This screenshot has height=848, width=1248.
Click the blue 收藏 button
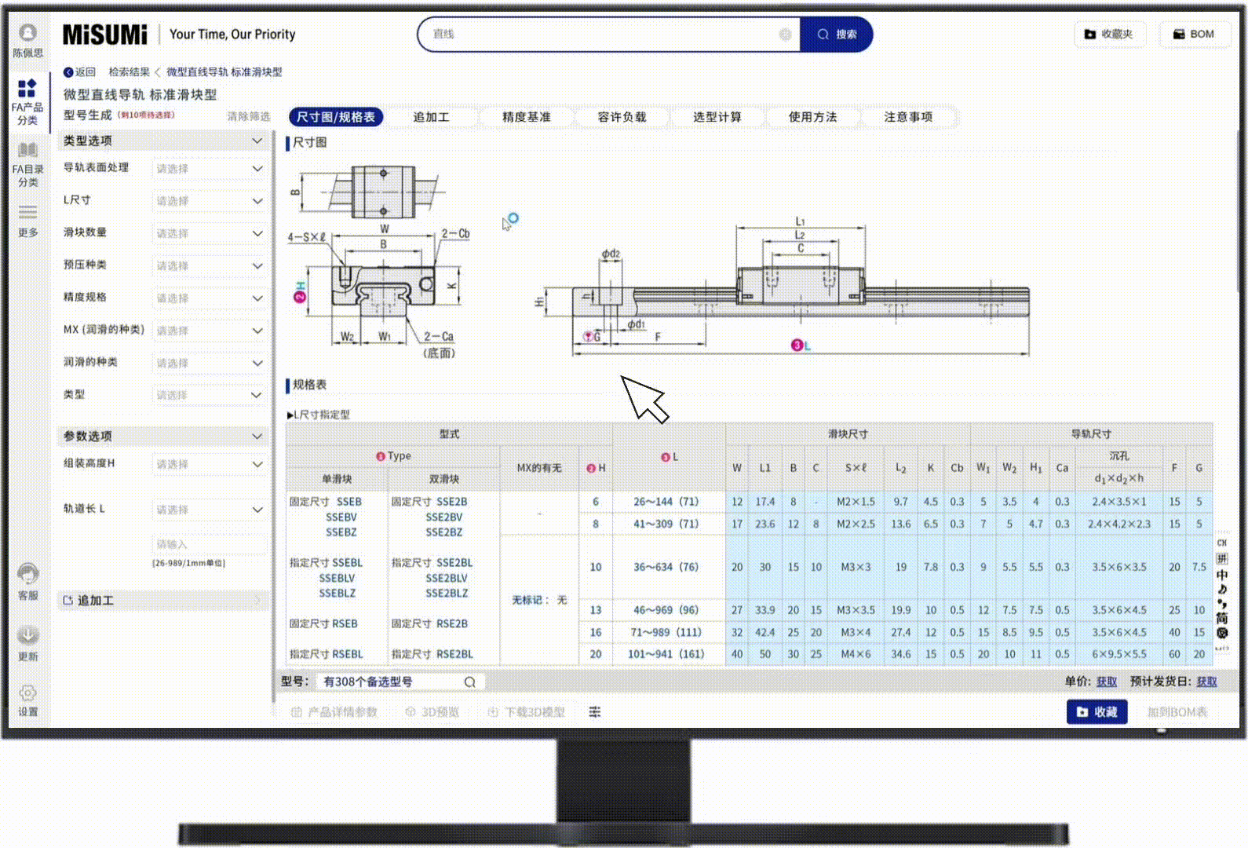pos(1097,712)
